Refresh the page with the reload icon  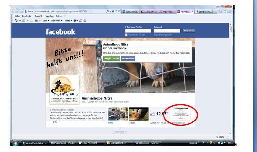116,11
